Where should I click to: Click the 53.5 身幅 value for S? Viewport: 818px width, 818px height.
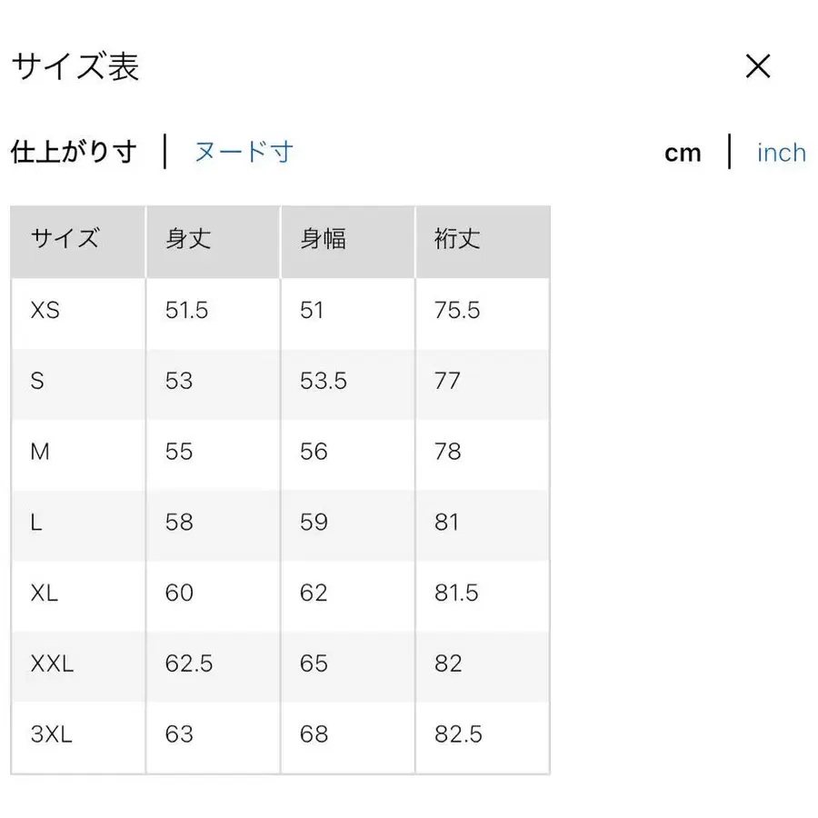click(322, 382)
